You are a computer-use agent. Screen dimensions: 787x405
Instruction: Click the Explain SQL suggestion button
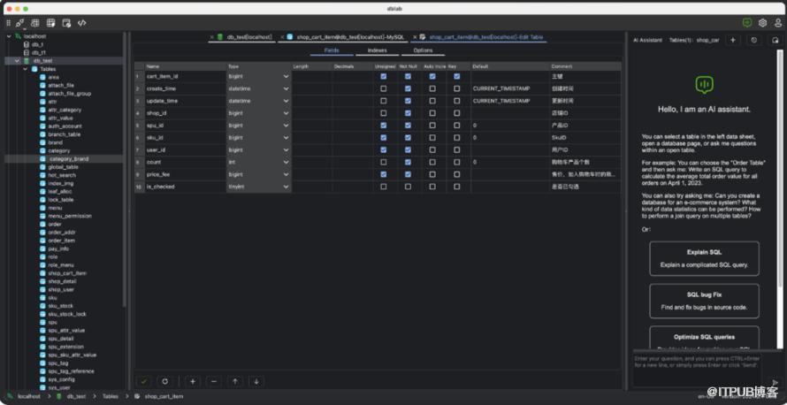(704, 257)
